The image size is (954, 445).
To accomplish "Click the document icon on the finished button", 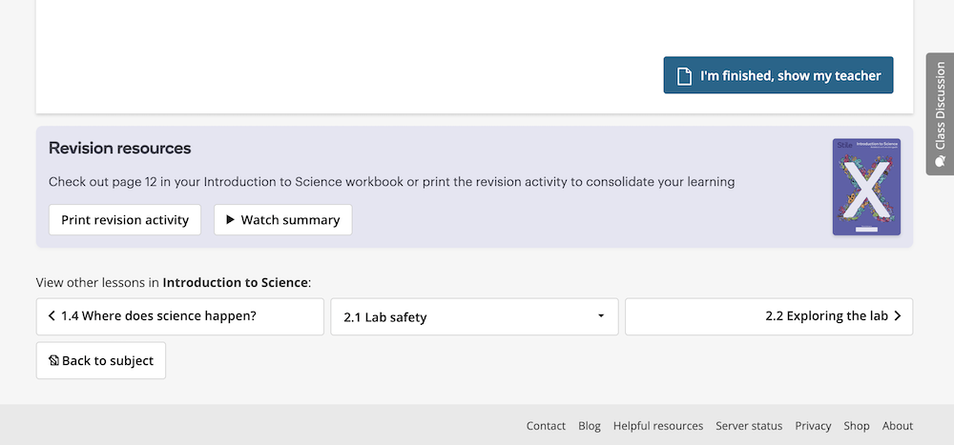I will pyautogui.click(x=684, y=76).
